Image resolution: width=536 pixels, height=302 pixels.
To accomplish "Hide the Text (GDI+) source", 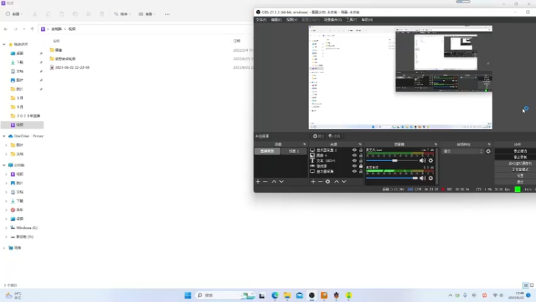I will point(354,160).
